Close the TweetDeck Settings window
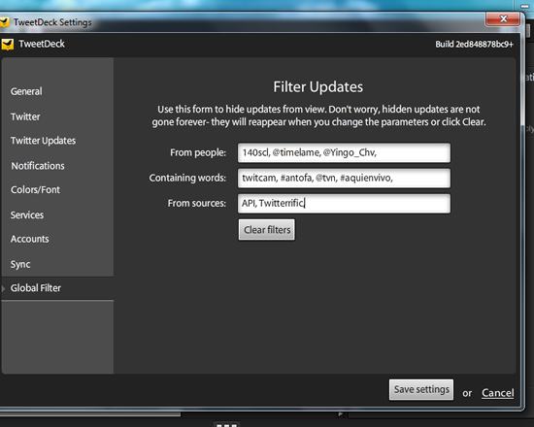The image size is (534, 427). click(x=503, y=18)
